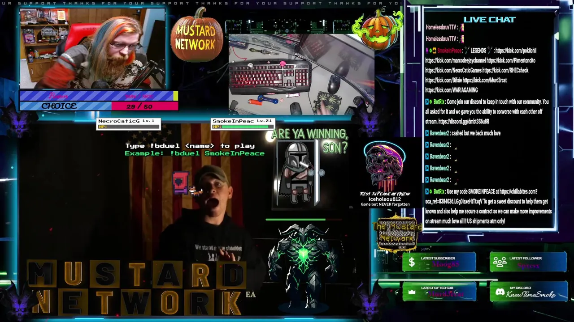Click The Mustard Network TV logo
The width and height of the screenshot is (574, 322).
pos(397,233)
